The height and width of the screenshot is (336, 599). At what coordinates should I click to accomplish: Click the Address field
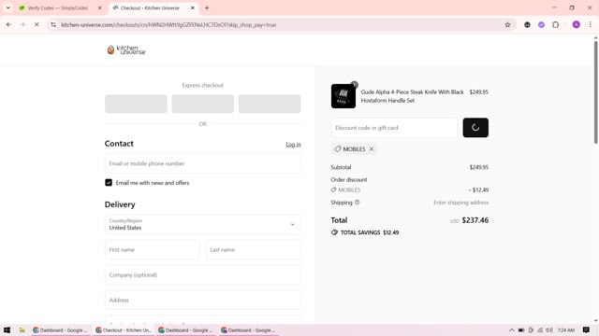pyautogui.click(x=202, y=300)
